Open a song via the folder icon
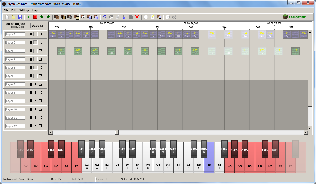The width and height of the screenshot is (316, 184). point(14,17)
